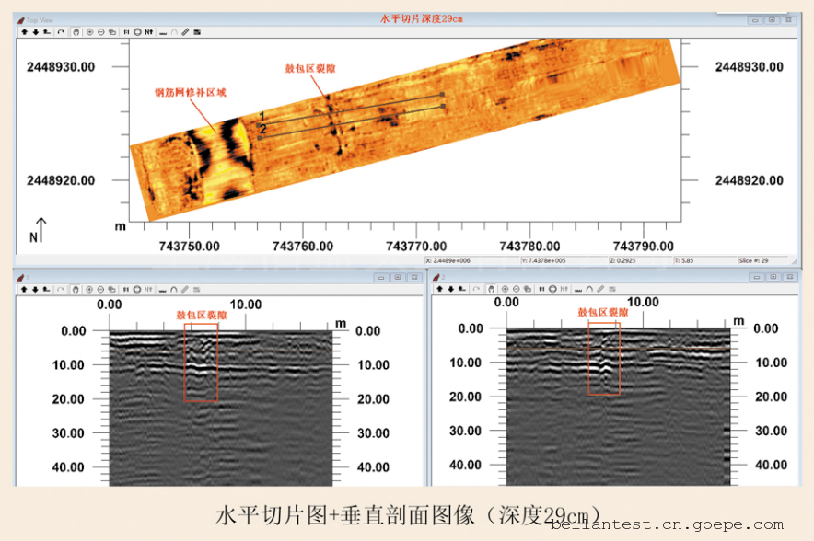Click zoom in (plus) in profile 1 toolbar
Screen dimensions: 814x541
89,289
